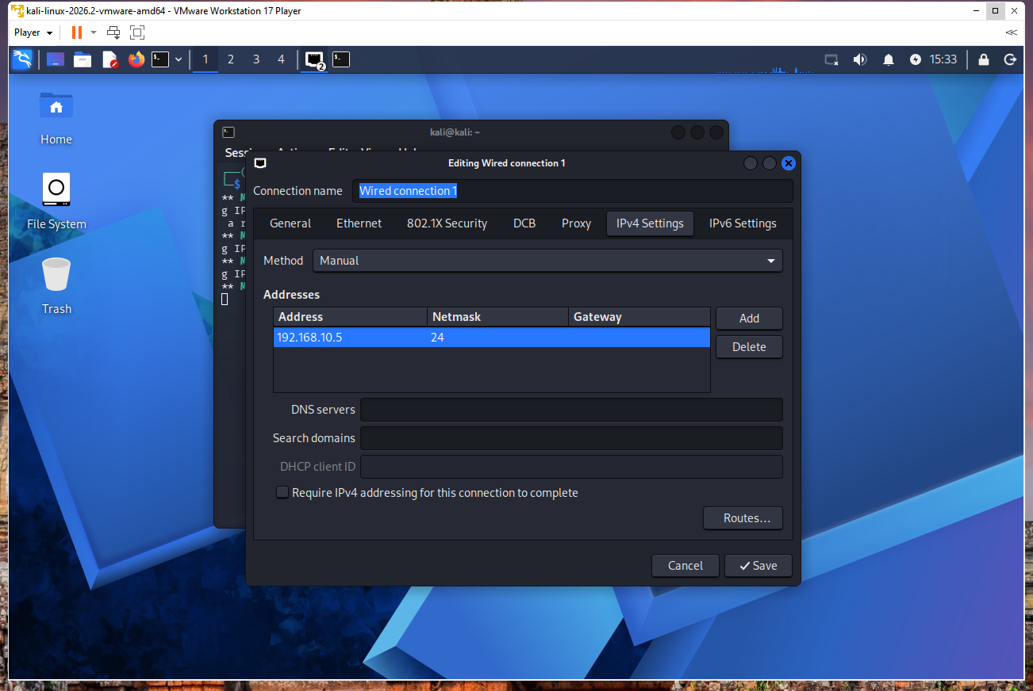Click the Add address button
1033x691 pixels.
click(749, 319)
